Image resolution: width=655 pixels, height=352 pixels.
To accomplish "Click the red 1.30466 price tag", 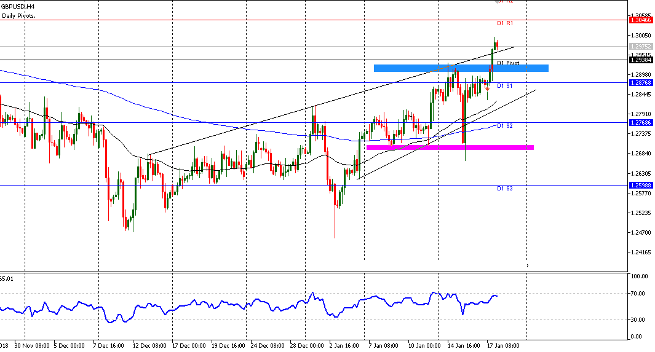I will coord(641,20).
